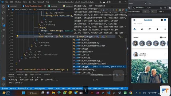Open the Terminal menu
Image resolution: width=171 pixels, height=96 pixels.
[41, 2]
